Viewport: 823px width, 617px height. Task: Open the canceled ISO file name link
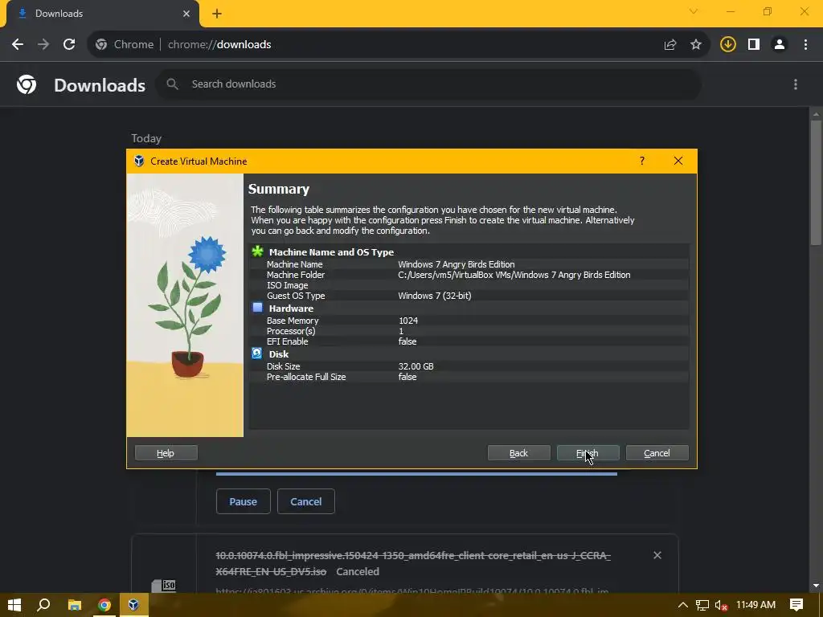tap(413, 563)
